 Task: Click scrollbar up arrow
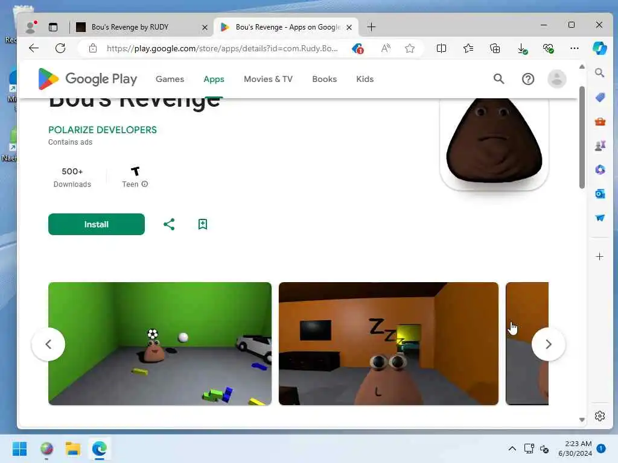(582, 66)
